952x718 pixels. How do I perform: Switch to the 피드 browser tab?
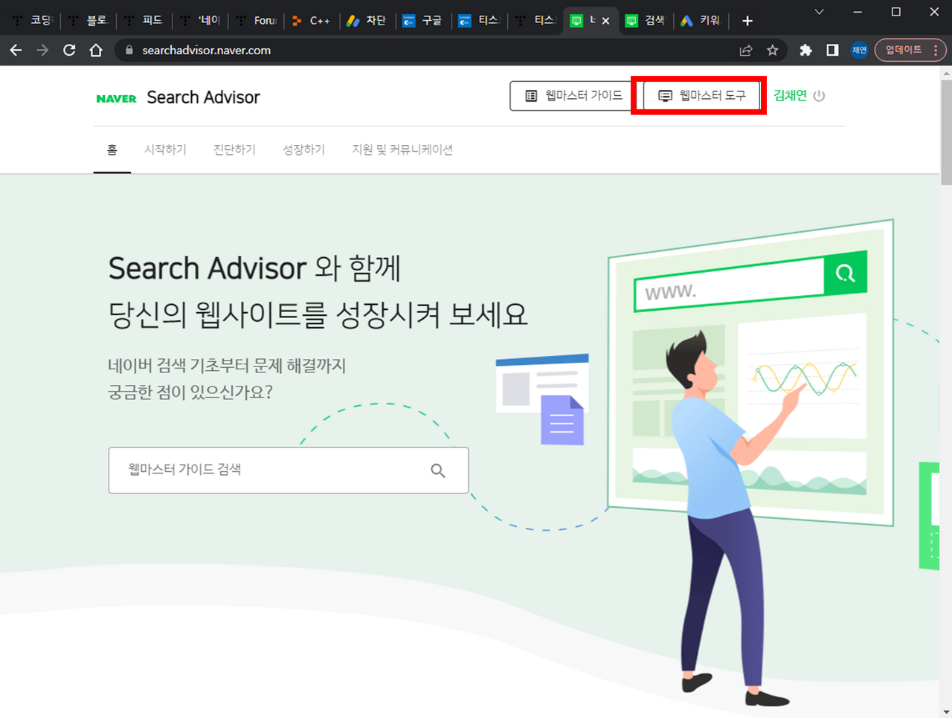tap(145, 21)
